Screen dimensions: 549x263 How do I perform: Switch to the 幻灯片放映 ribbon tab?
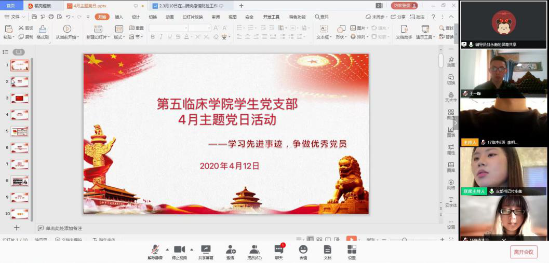(192, 17)
